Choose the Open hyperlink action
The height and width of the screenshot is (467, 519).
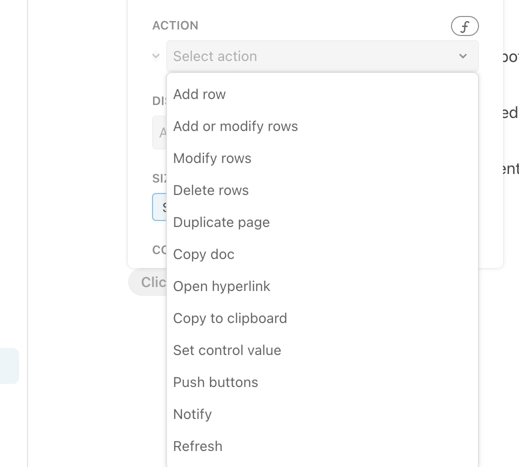tap(221, 286)
